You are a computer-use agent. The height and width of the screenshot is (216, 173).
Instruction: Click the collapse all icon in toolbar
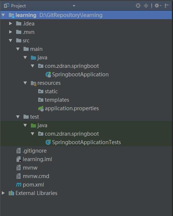[x=146, y=6]
